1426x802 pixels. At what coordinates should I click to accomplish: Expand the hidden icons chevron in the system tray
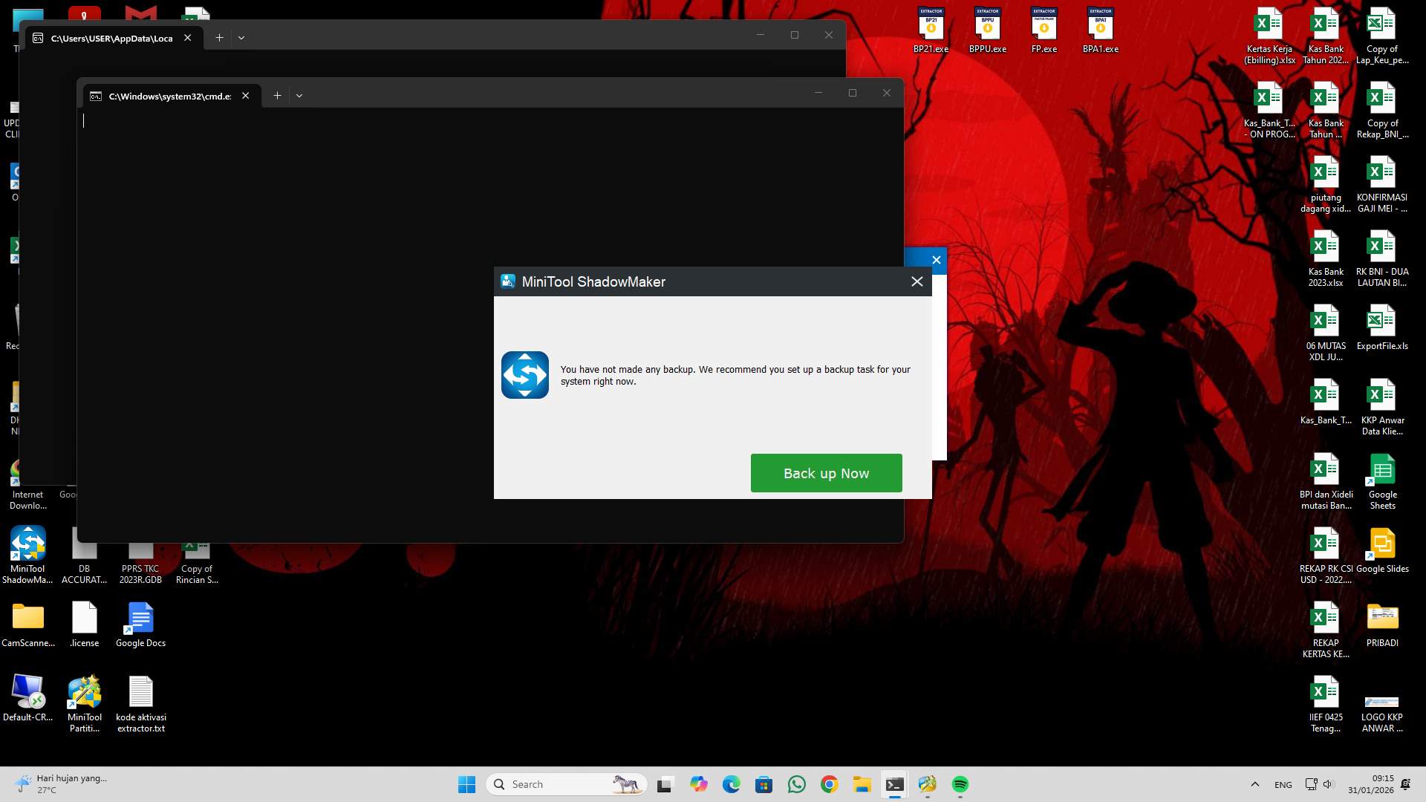tap(1254, 783)
